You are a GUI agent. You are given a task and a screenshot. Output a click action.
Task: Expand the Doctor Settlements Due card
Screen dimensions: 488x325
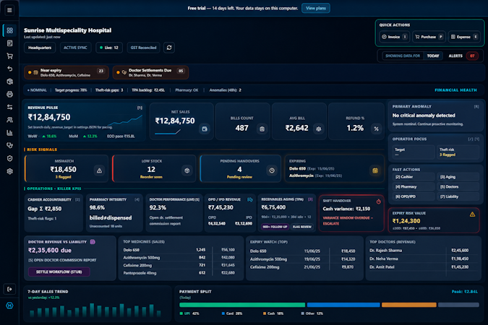(150, 72)
